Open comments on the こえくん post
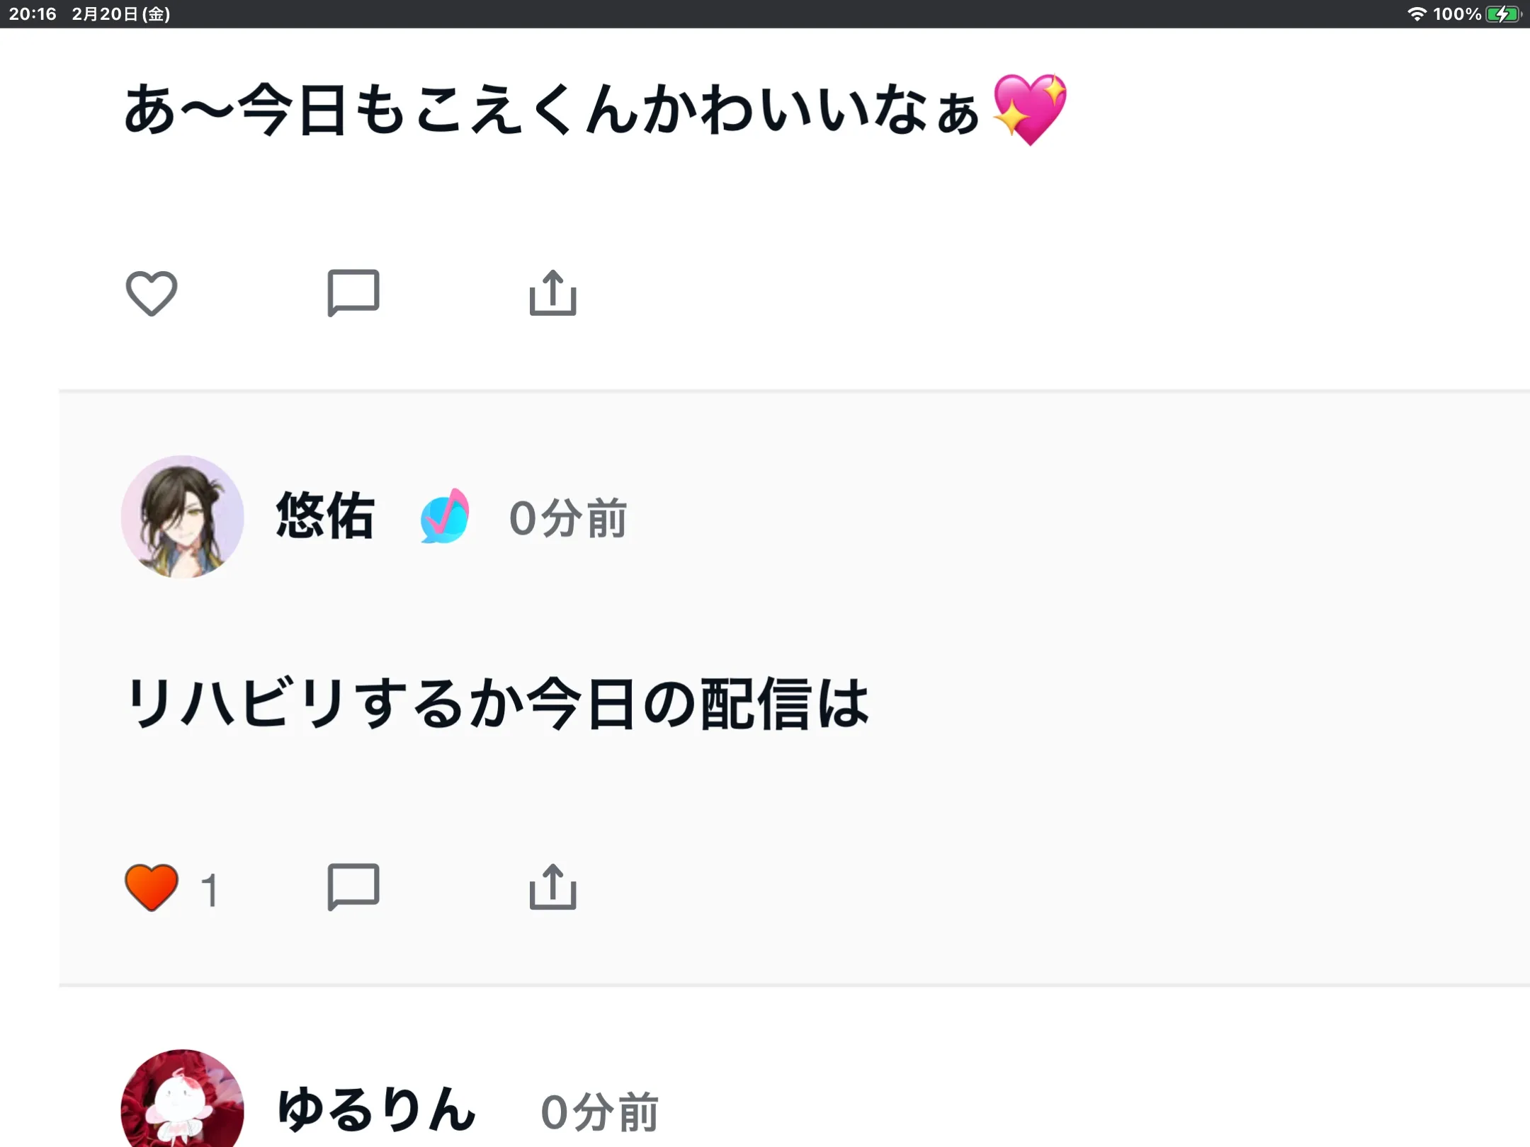1530x1147 pixels. click(353, 292)
